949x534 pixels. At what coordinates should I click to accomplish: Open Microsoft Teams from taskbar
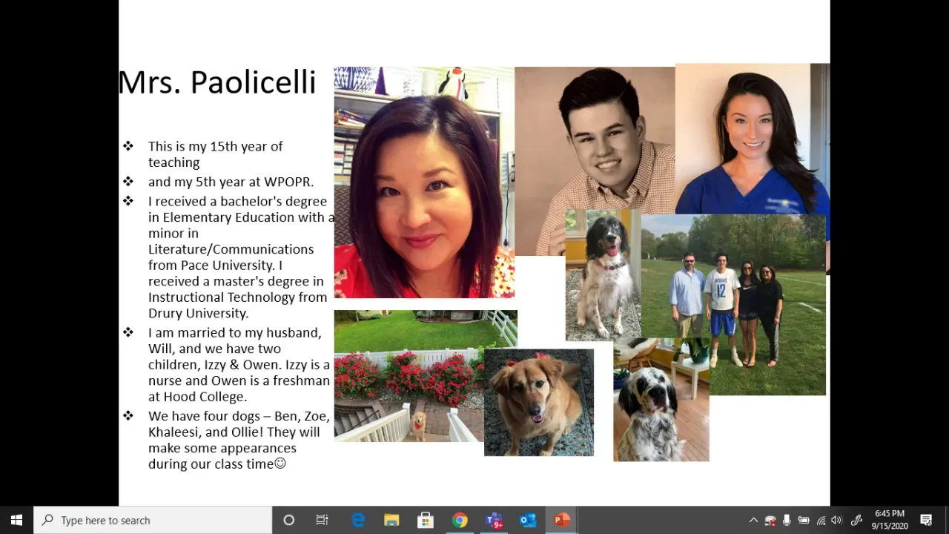(494, 520)
